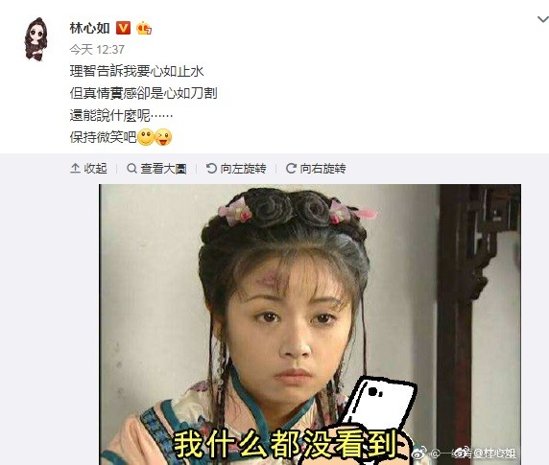The width and height of the screenshot is (549, 465).
Task: Click the orange V verified badge
Action: click(123, 28)
